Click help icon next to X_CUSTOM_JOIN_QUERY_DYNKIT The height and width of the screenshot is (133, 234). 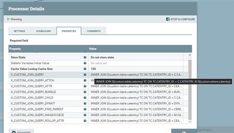[x=85, y=103]
